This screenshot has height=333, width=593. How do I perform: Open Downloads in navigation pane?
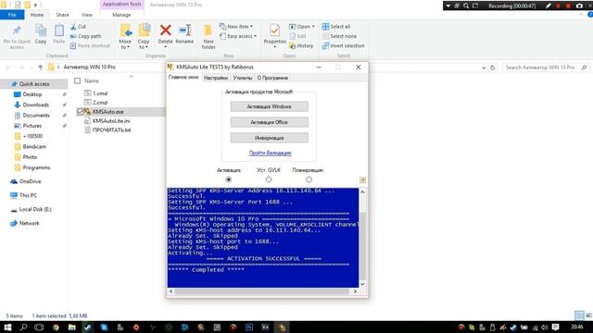[x=35, y=105]
